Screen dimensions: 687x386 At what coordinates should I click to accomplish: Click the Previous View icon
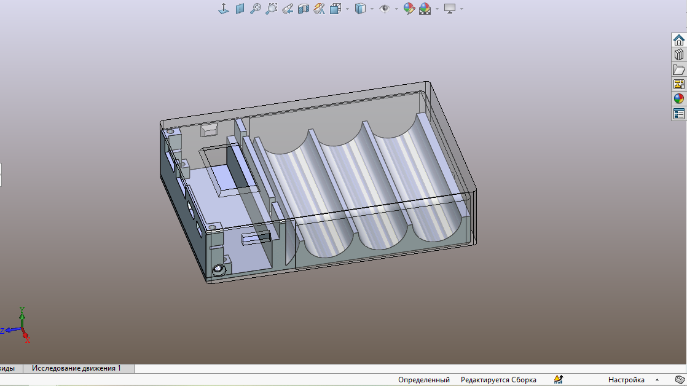[287, 9]
